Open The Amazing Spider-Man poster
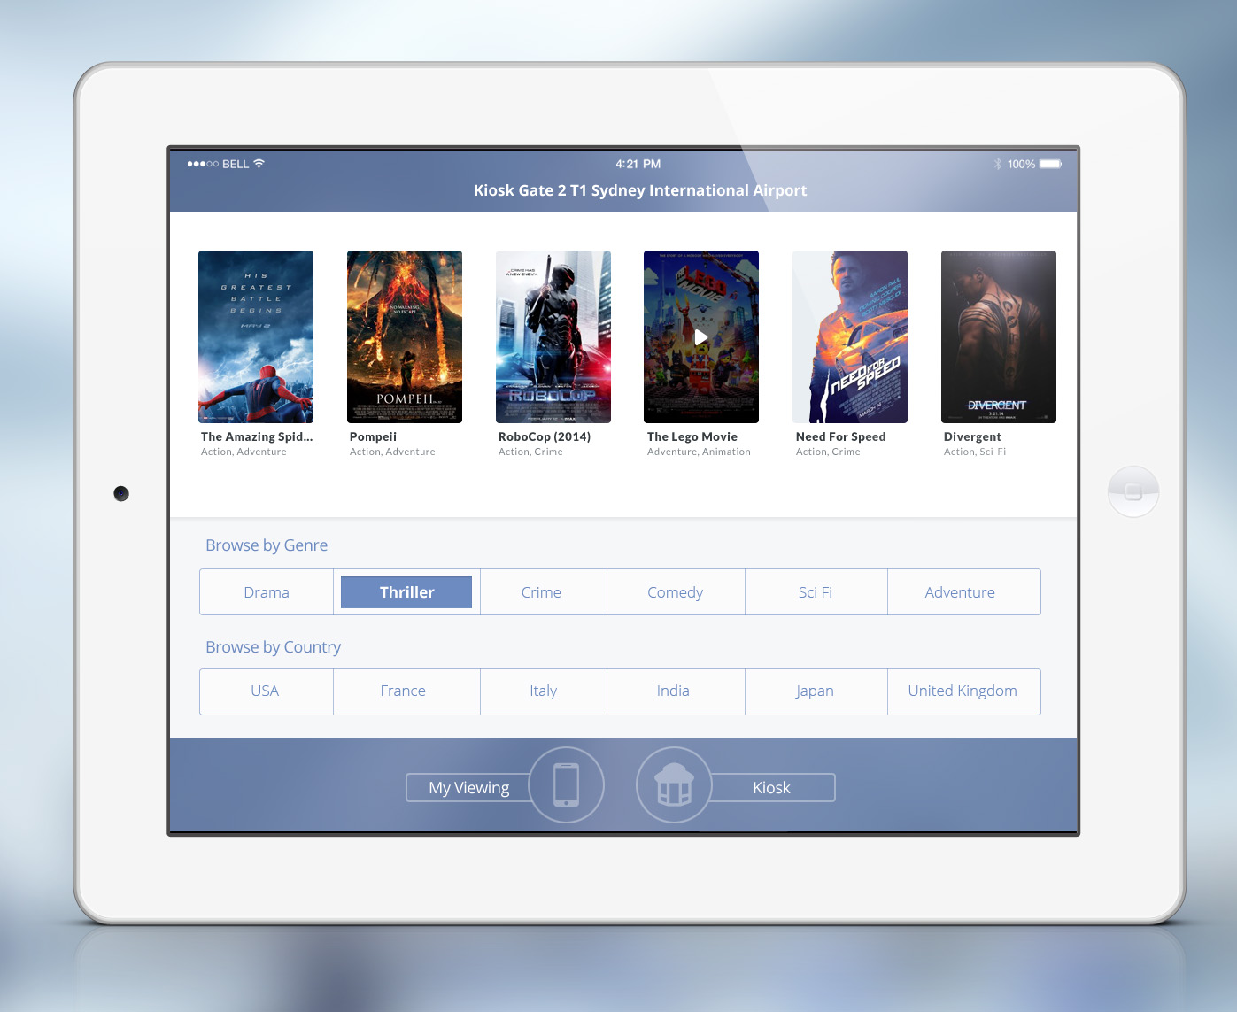 (256, 336)
